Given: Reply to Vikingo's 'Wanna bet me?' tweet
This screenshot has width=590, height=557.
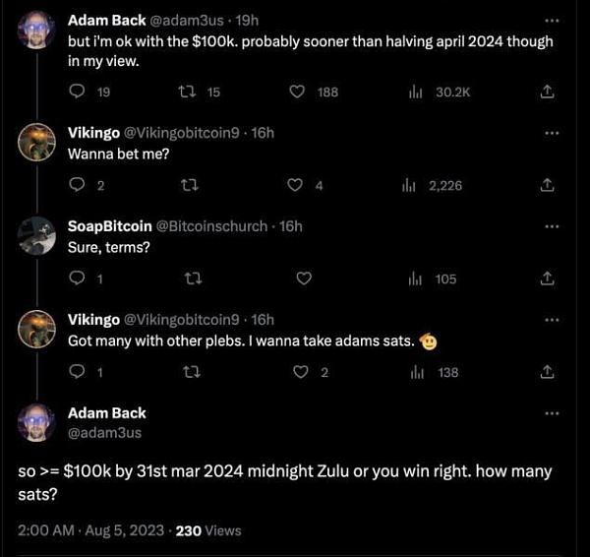Looking at the screenshot, I should (x=78, y=185).
